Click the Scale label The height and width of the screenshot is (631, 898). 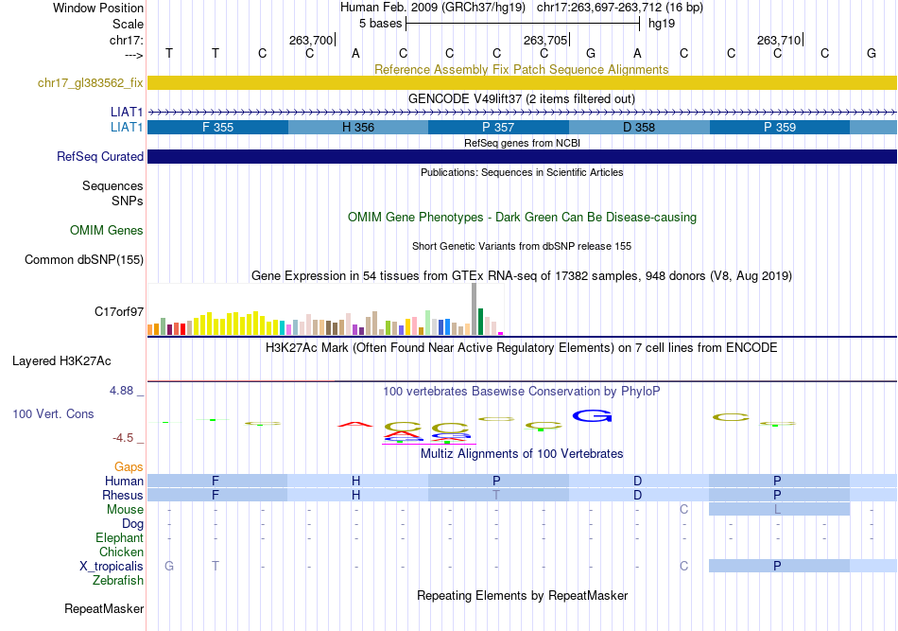tap(129, 24)
